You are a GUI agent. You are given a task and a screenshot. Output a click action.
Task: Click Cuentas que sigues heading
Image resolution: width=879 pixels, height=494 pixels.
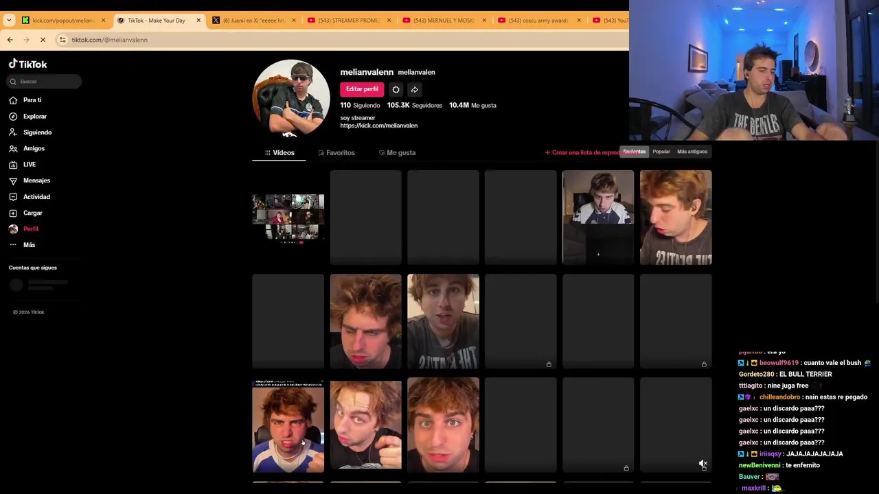(x=33, y=268)
